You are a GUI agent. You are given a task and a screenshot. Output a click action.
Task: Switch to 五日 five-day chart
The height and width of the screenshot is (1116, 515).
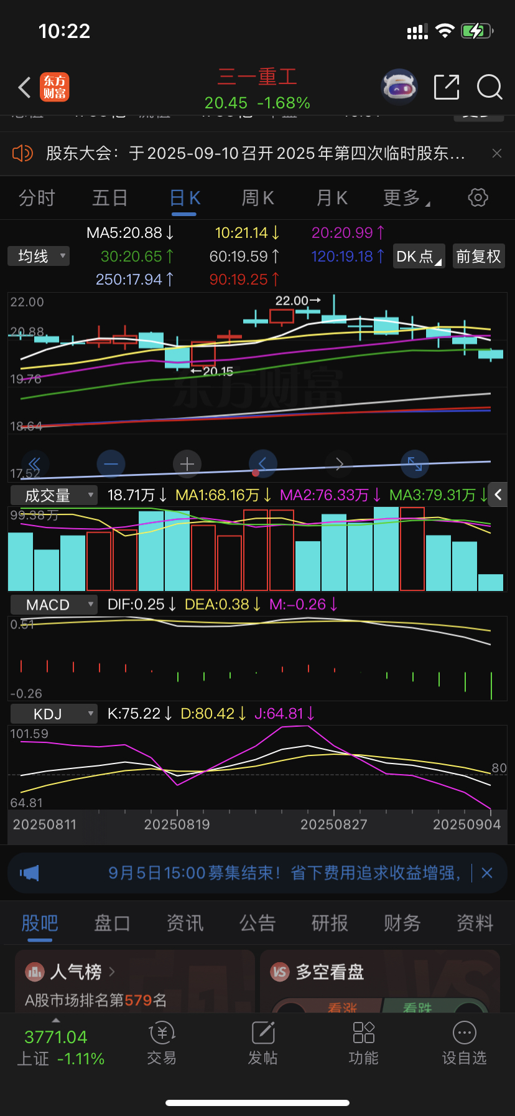[110, 198]
